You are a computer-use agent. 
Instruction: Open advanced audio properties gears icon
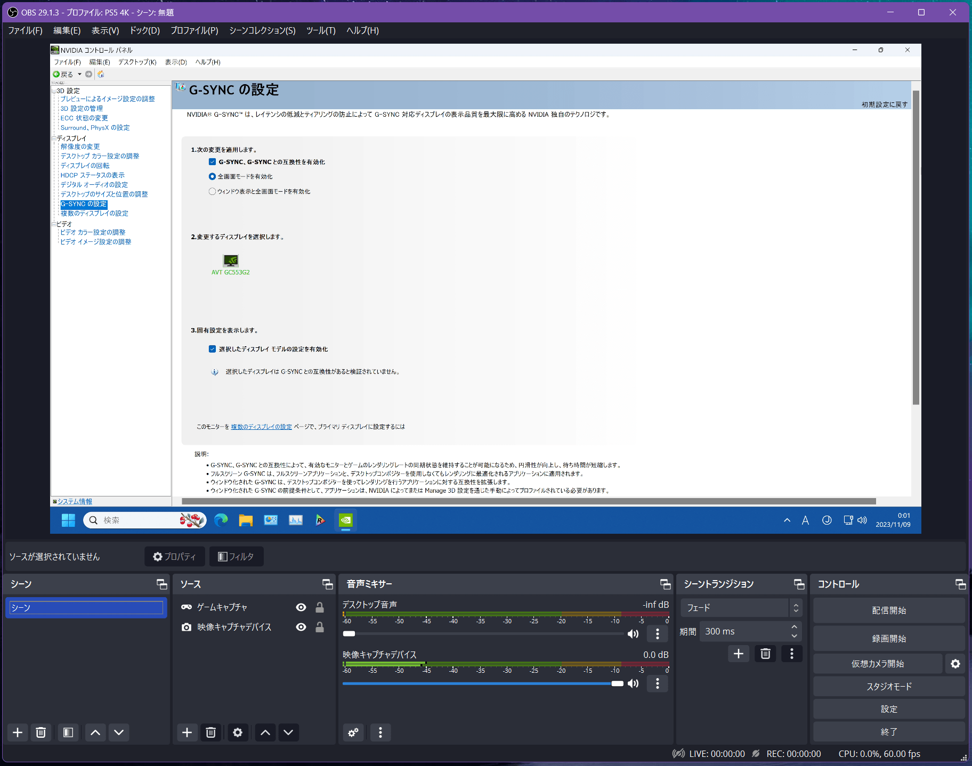tap(353, 732)
